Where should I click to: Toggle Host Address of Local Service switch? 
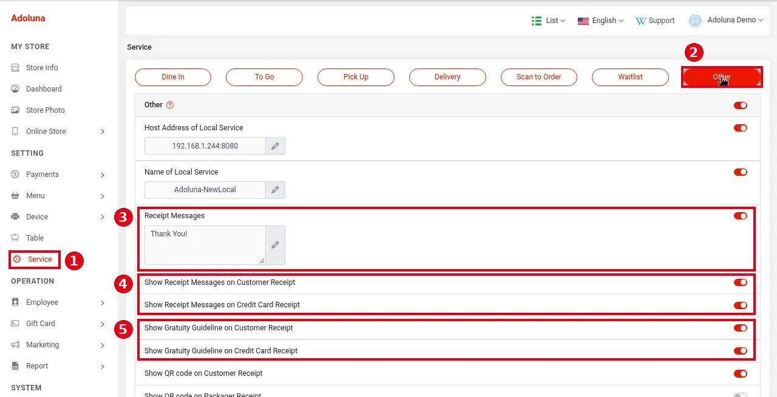(741, 128)
